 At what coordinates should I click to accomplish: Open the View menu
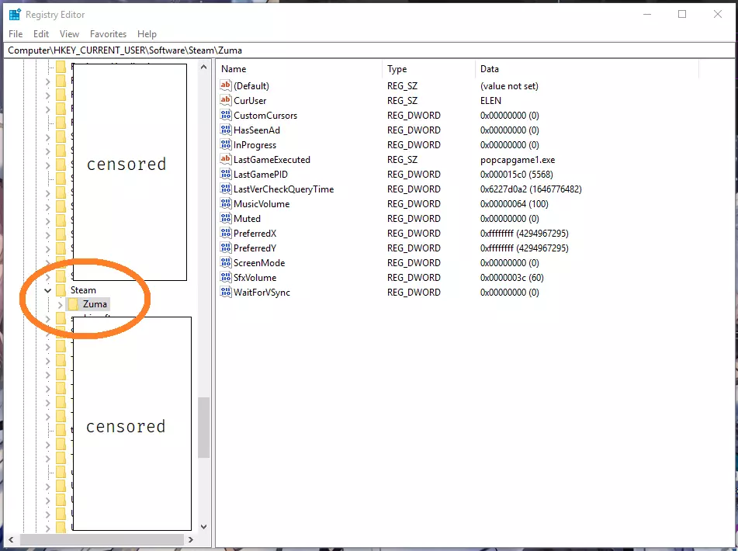click(x=69, y=34)
